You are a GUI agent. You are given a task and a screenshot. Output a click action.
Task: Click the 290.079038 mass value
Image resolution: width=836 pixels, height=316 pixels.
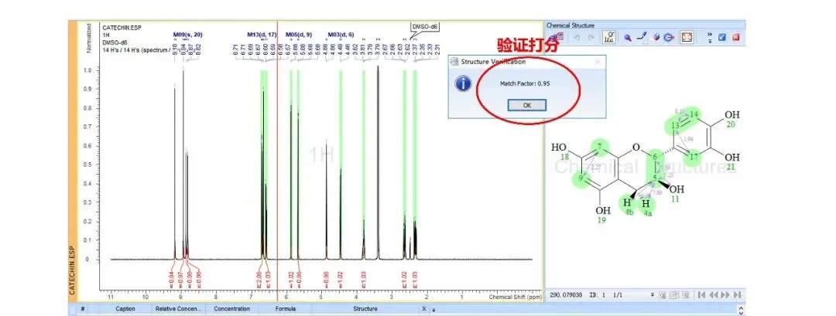(566, 294)
